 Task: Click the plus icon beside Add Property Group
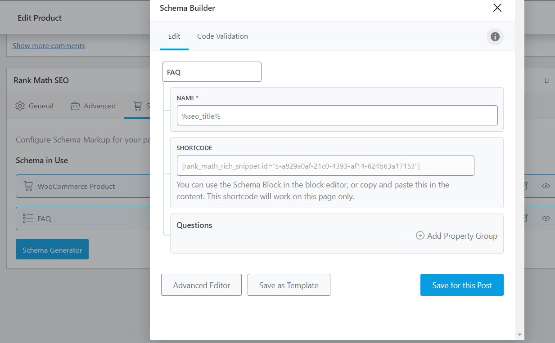(x=420, y=236)
